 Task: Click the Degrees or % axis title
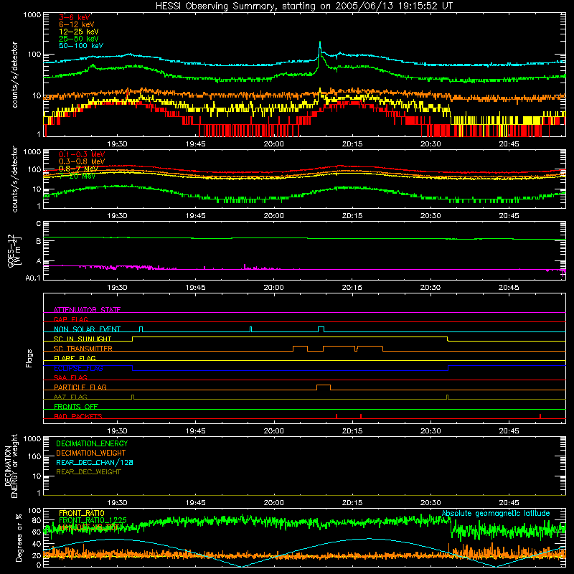(x=19, y=537)
